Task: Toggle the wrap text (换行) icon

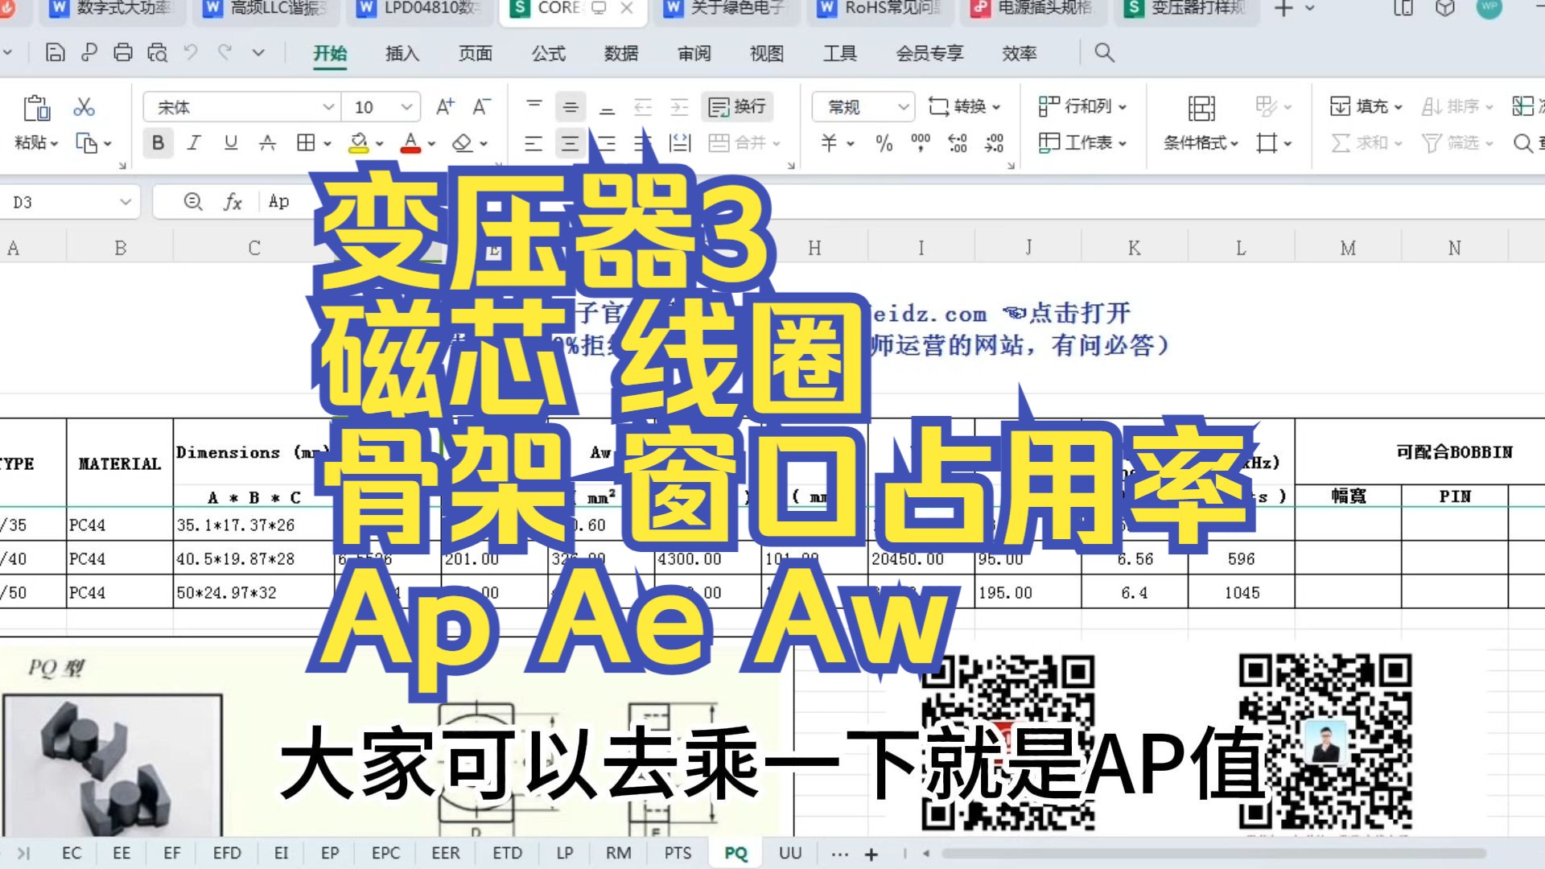Action: point(736,106)
